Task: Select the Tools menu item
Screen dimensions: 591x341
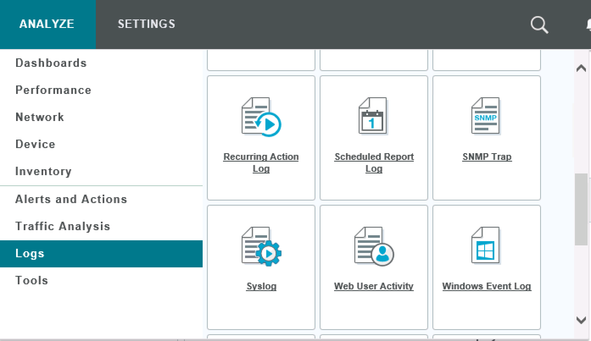Action: point(32,280)
